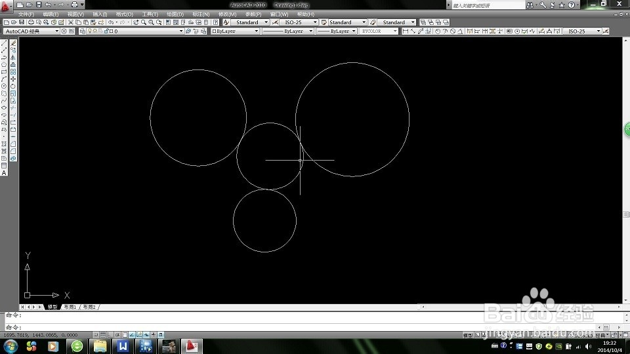Click the Windows Start orb
Viewport: 630px width, 354px height.
tap(11, 346)
